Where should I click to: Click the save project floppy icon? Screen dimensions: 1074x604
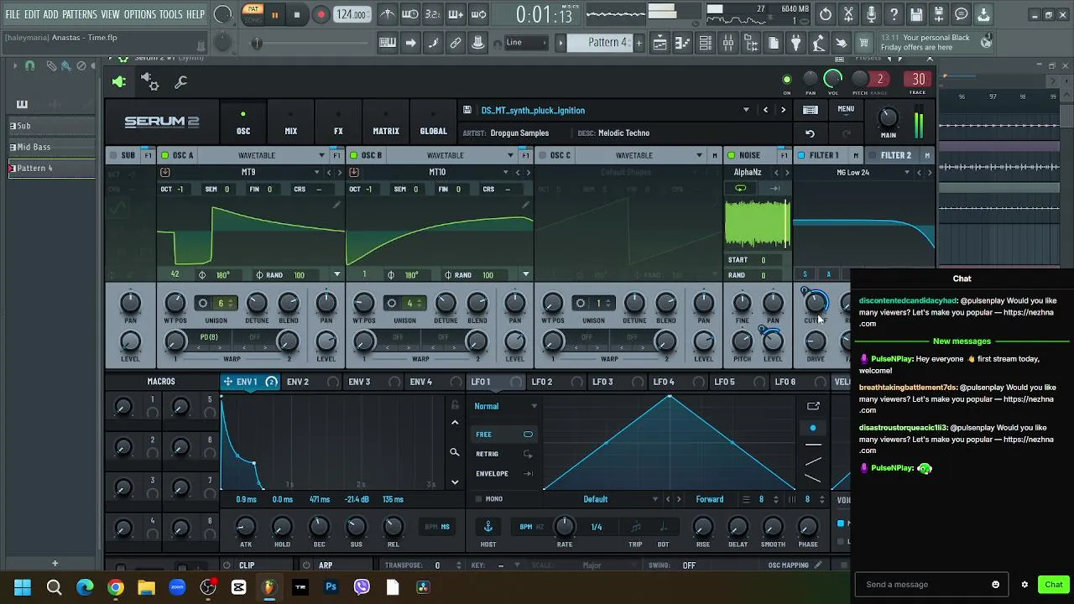pyautogui.click(x=916, y=14)
